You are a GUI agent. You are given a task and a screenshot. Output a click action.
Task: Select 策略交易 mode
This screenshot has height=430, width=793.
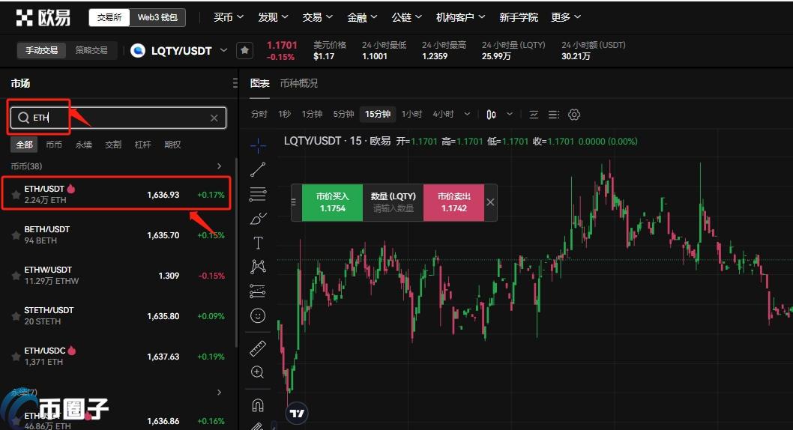tap(91, 50)
